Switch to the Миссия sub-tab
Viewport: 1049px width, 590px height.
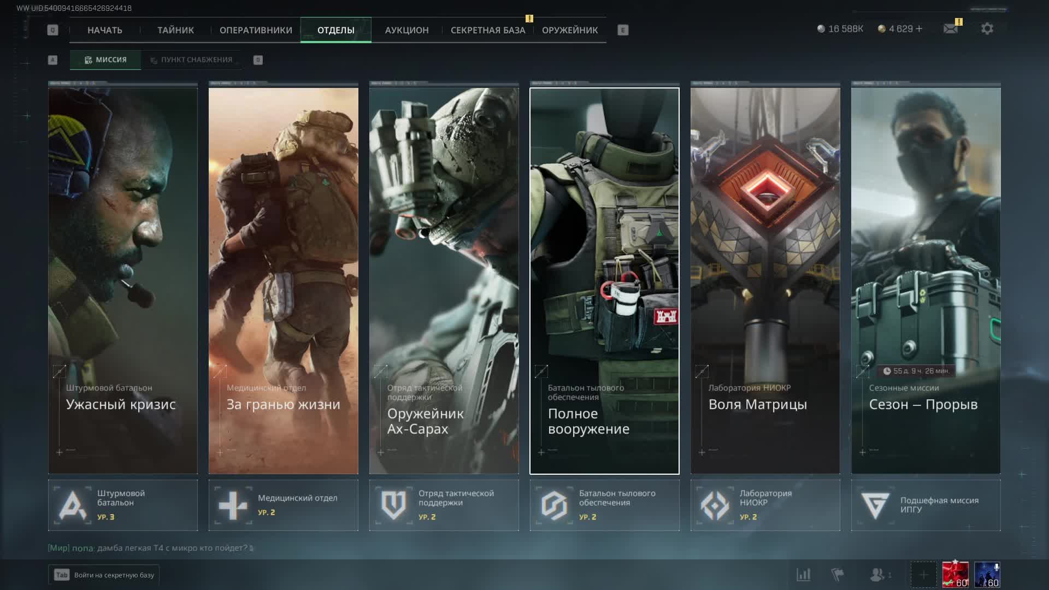(x=105, y=60)
